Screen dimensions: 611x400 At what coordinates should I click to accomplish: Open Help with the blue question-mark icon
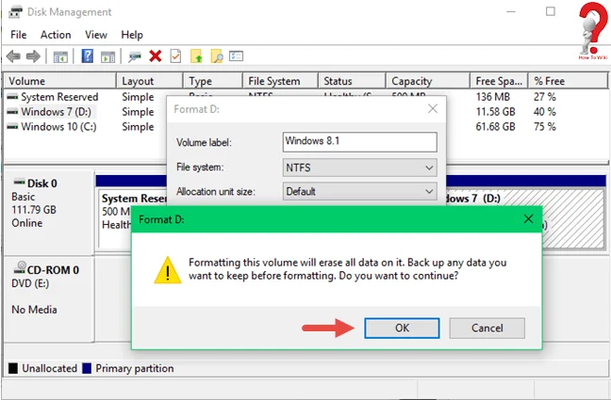(x=88, y=56)
